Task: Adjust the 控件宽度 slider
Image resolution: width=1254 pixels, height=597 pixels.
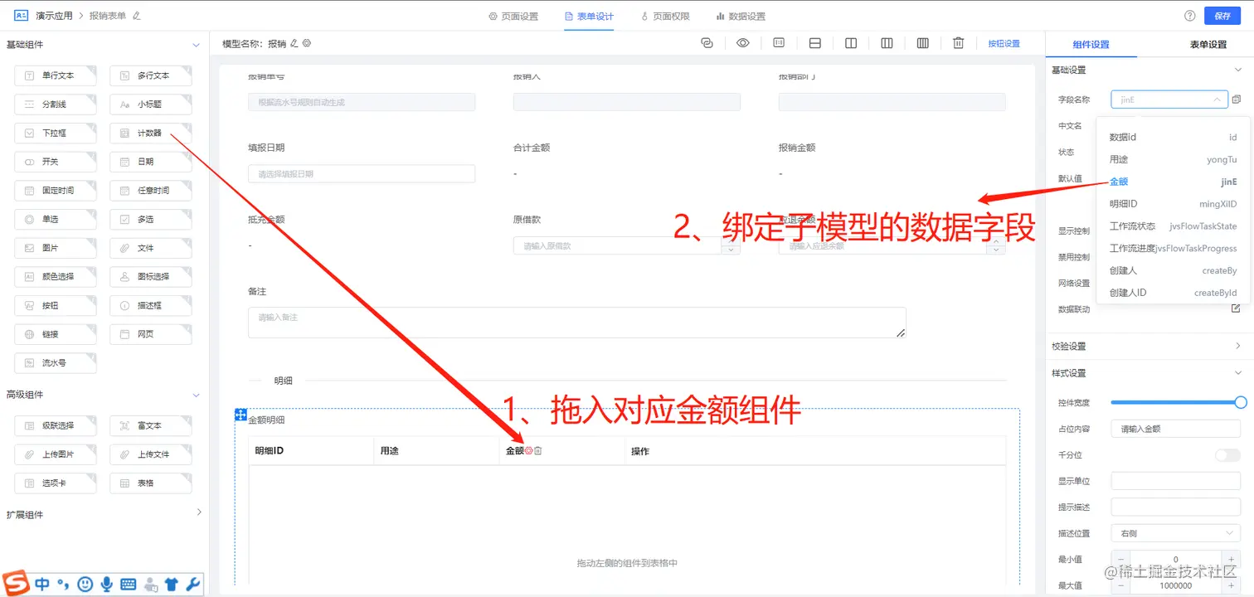Action: 1241,402
